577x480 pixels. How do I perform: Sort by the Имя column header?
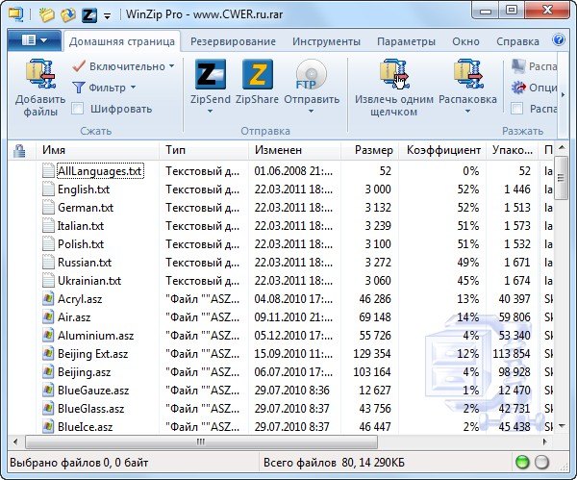[x=54, y=150]
